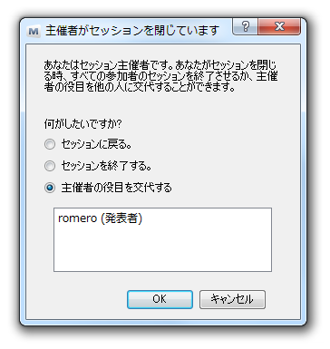Confirm with the OK button

[x=160, y=299]
